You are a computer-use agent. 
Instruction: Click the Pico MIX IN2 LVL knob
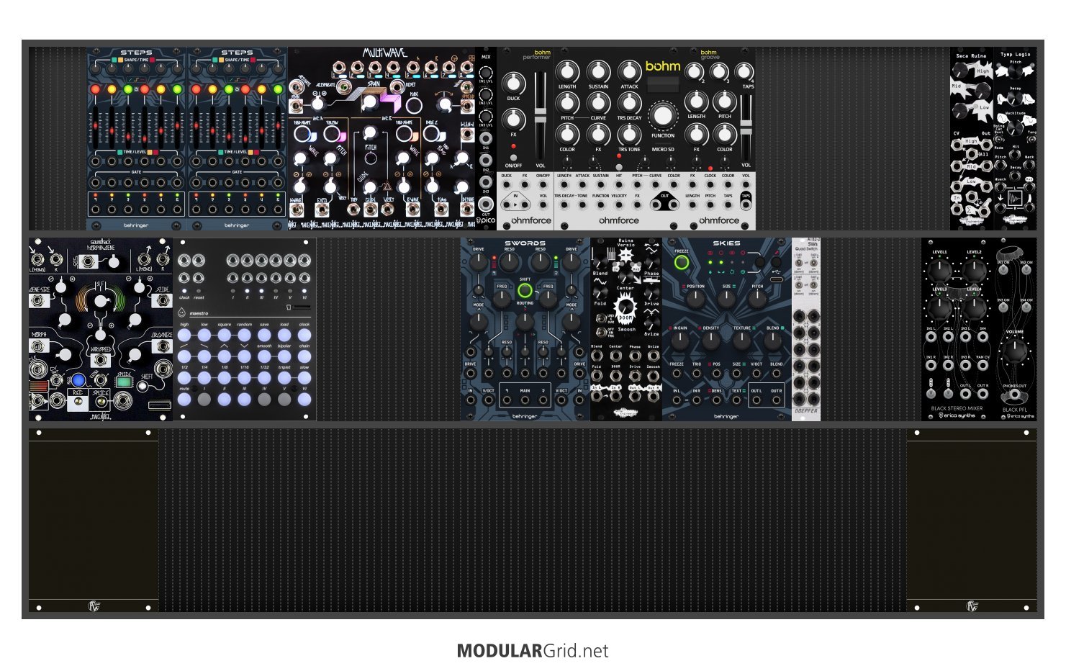486,96
